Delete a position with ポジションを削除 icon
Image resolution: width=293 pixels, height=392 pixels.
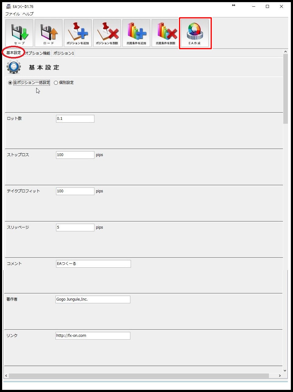[x=107, y=33]
